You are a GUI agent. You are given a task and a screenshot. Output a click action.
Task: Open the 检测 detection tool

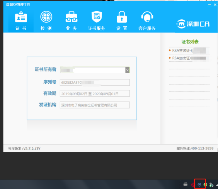pyautogui.click(x=46, y=21)
